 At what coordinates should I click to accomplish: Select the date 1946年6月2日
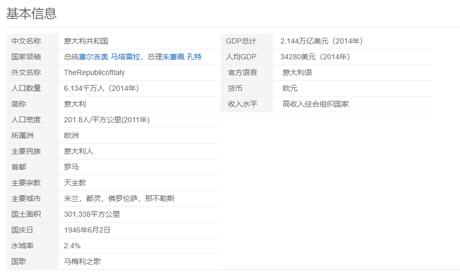pos(87,230)
